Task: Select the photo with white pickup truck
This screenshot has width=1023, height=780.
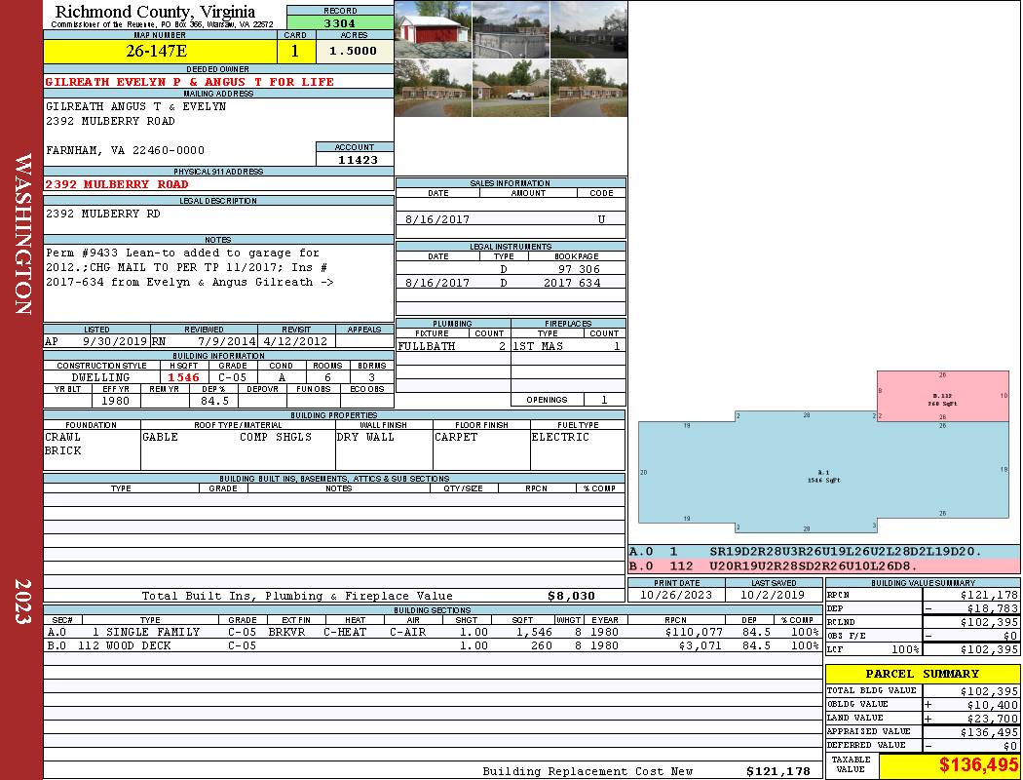Action: (x=511, y=88)
